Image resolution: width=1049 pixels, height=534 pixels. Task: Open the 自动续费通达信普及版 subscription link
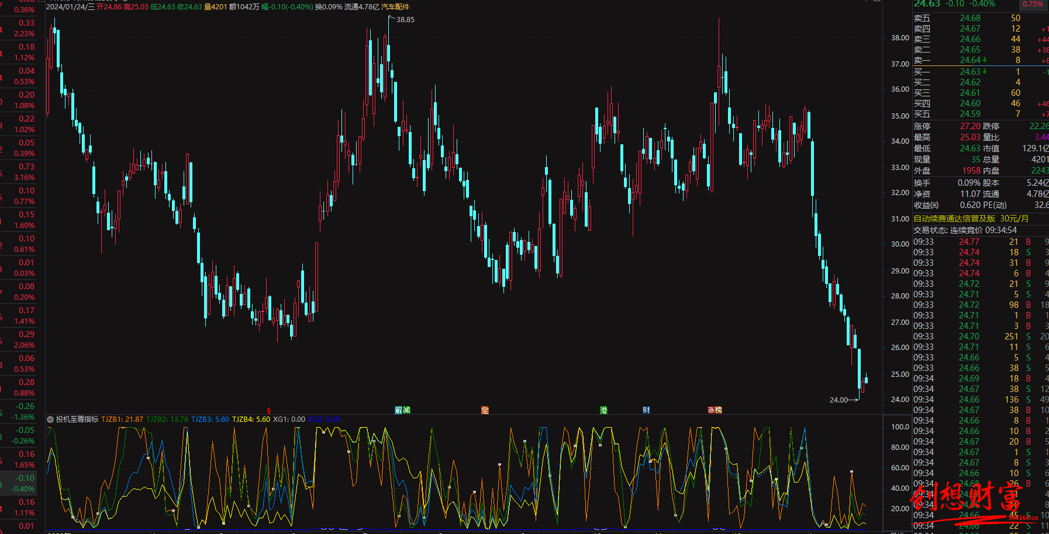click(954, 219)
